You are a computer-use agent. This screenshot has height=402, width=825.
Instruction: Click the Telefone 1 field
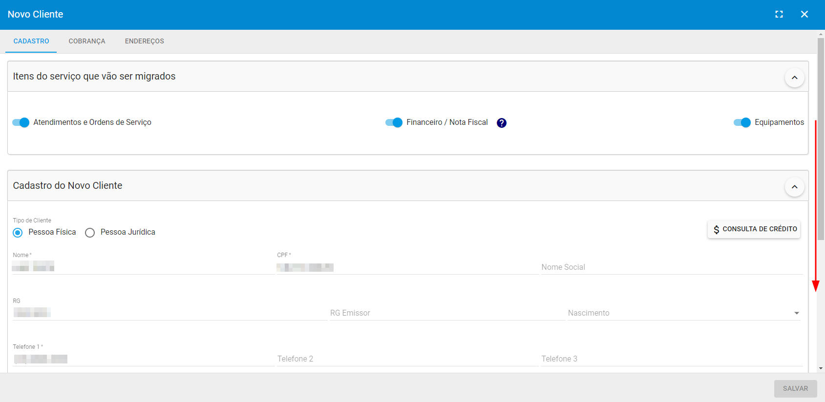[144, 359]
